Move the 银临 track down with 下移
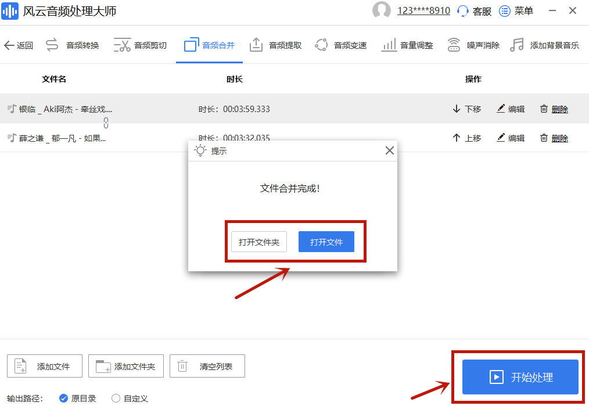This screenshot has height=413, width=589. (x=467, y=109)
